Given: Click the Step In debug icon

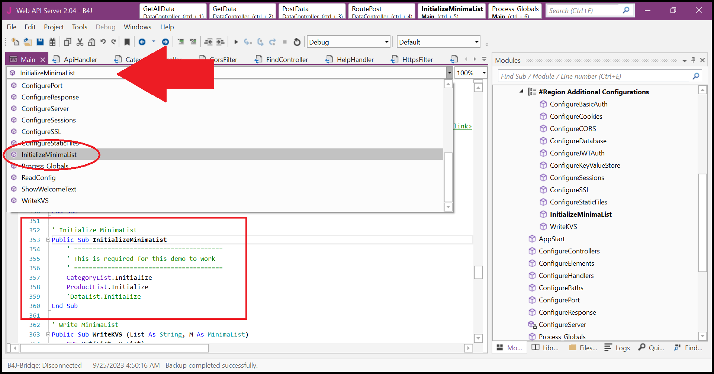Looking at the screenshot, I should (x=248, y=42).
